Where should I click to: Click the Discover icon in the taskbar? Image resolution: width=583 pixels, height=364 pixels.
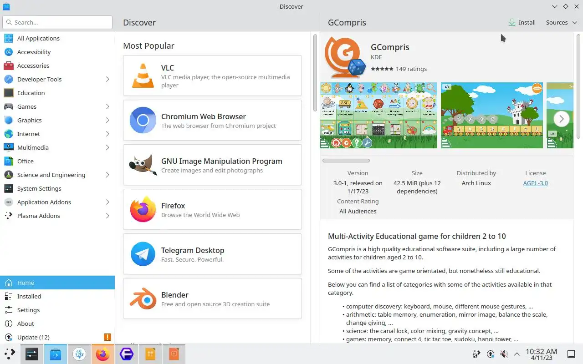pos(56,354)
